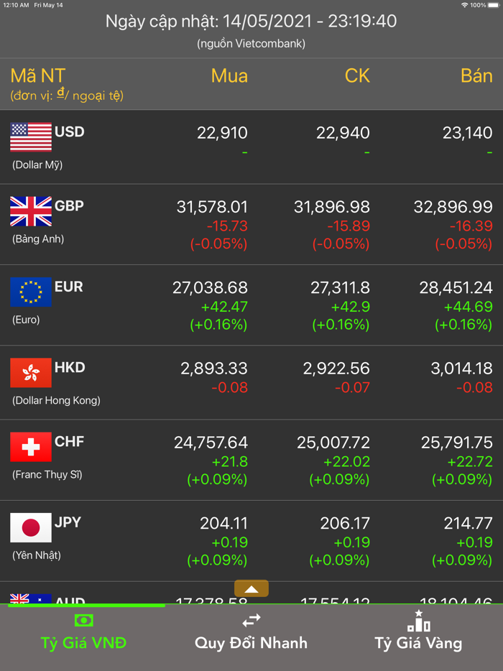Switch to the Tỷ Giá VNĐ tab
This screenshot has width=503, height=671.
(84, 632)
